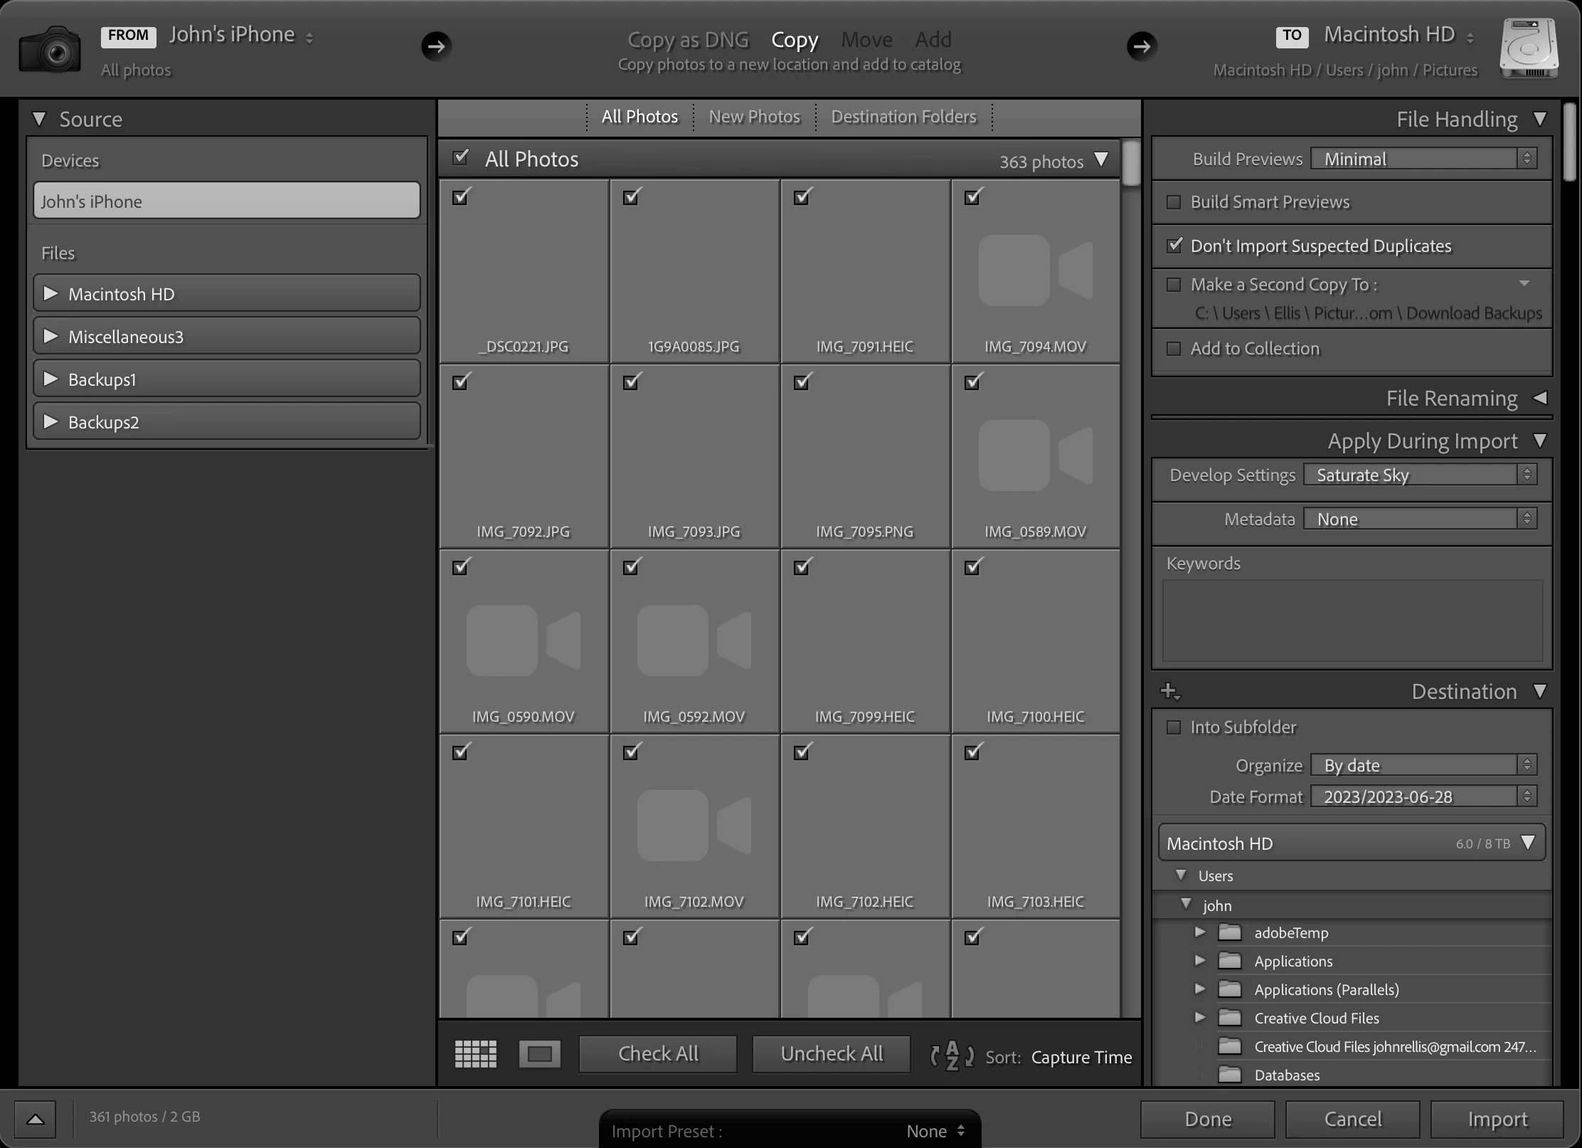Expand the File Renaming panel

point(1540,398)
